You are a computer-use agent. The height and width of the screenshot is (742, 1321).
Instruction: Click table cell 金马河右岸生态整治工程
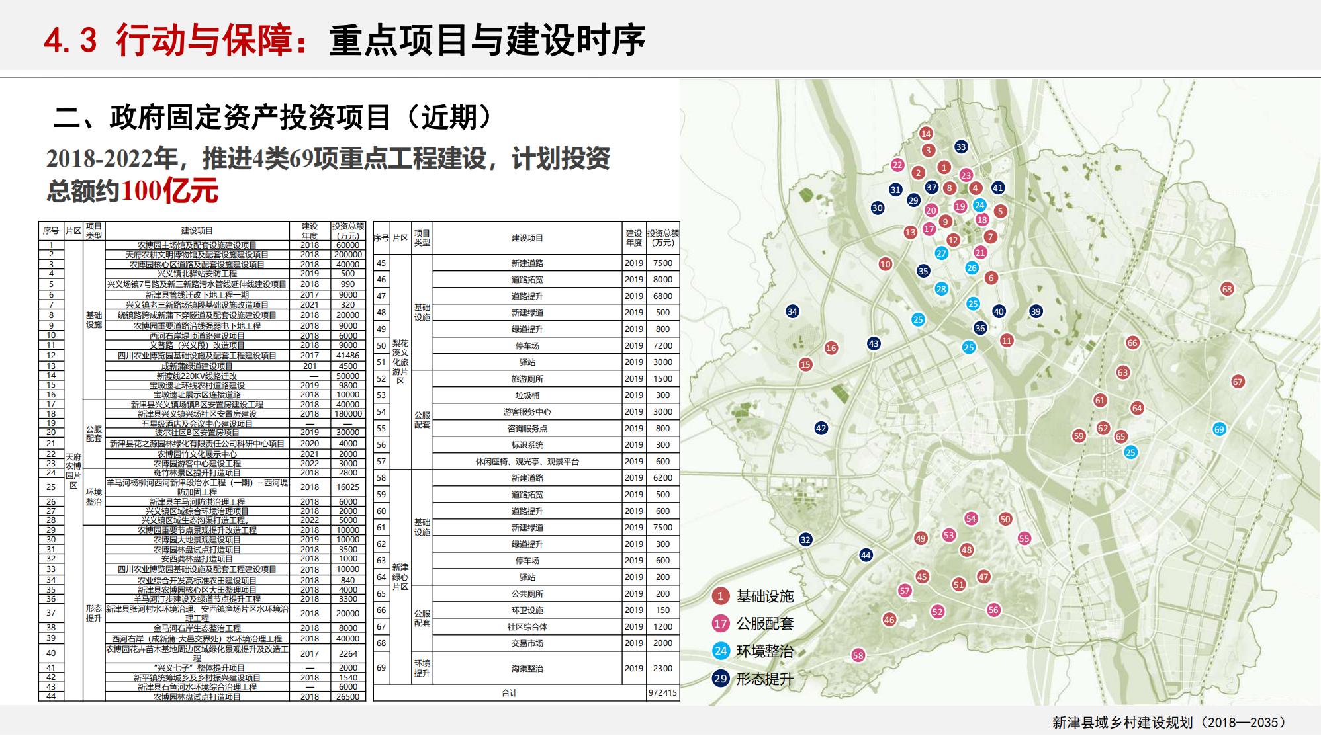(197, 628)
